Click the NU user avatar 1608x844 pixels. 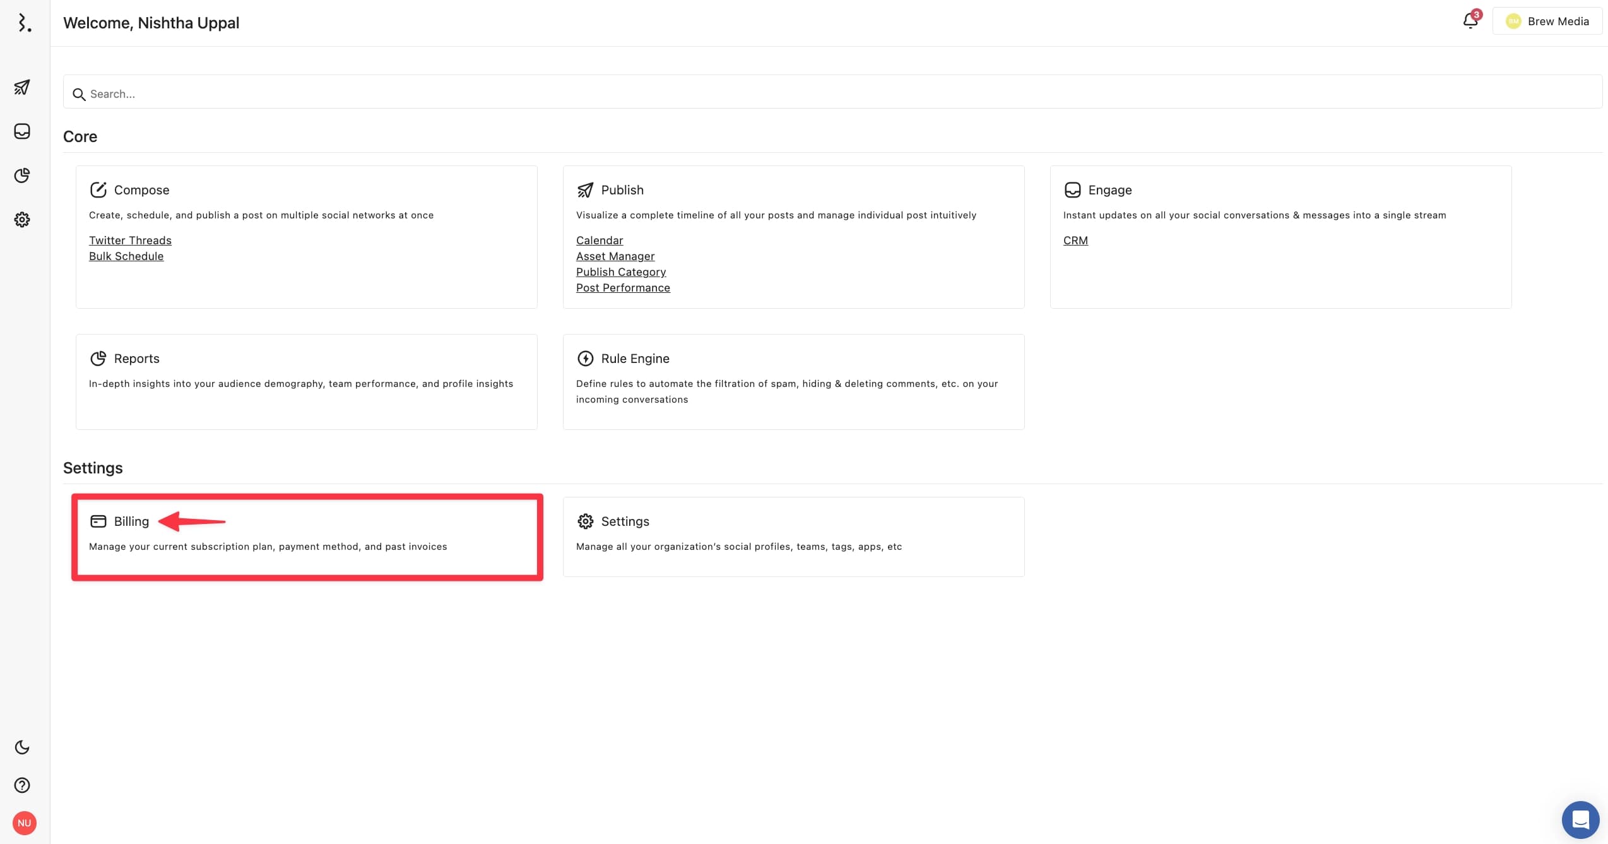point(24,823)
